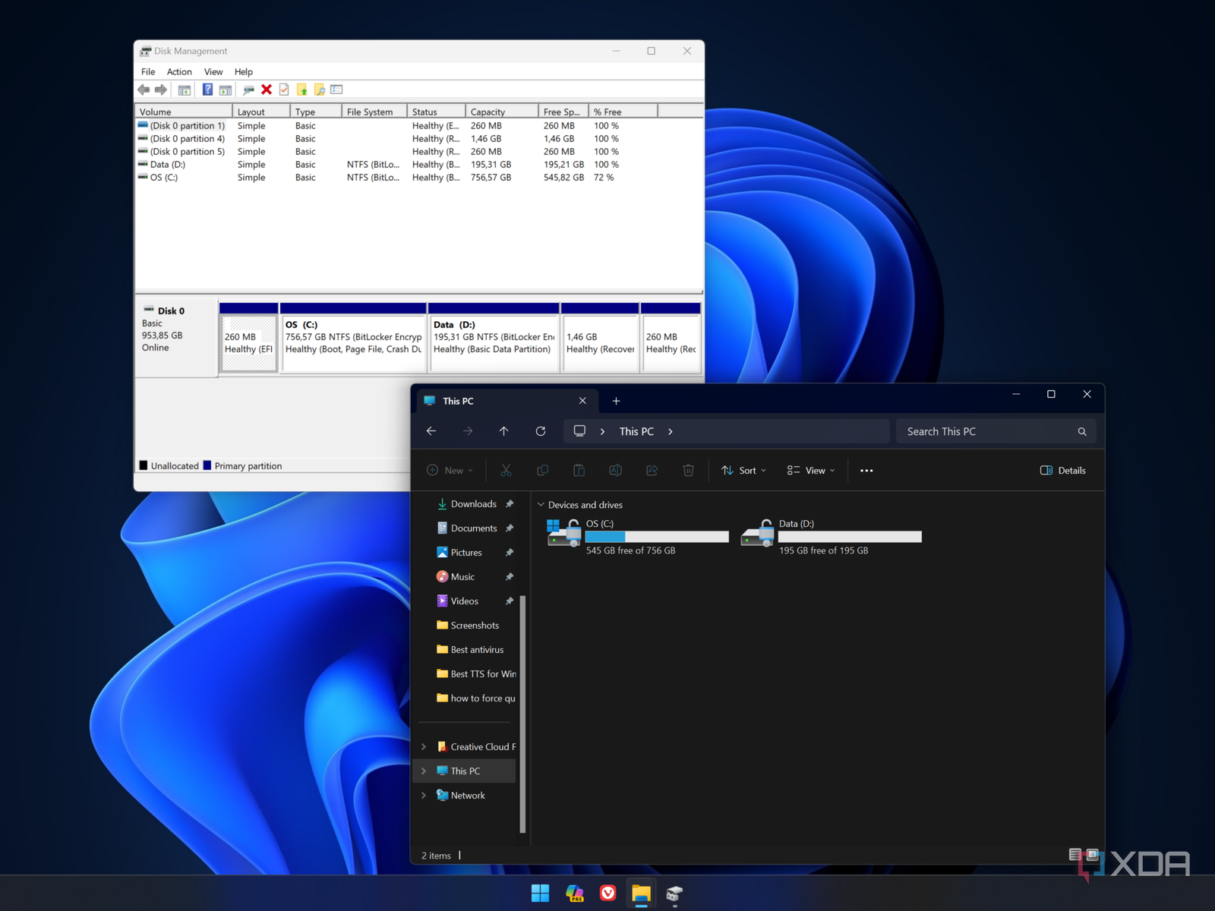Open the Action menu in Disk Management
Image resolution: width=1215 pixels, height=911 pixels.
pos(179,71)
